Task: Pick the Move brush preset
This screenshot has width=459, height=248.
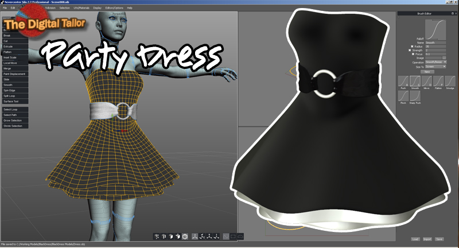Action: coord(426,81)
